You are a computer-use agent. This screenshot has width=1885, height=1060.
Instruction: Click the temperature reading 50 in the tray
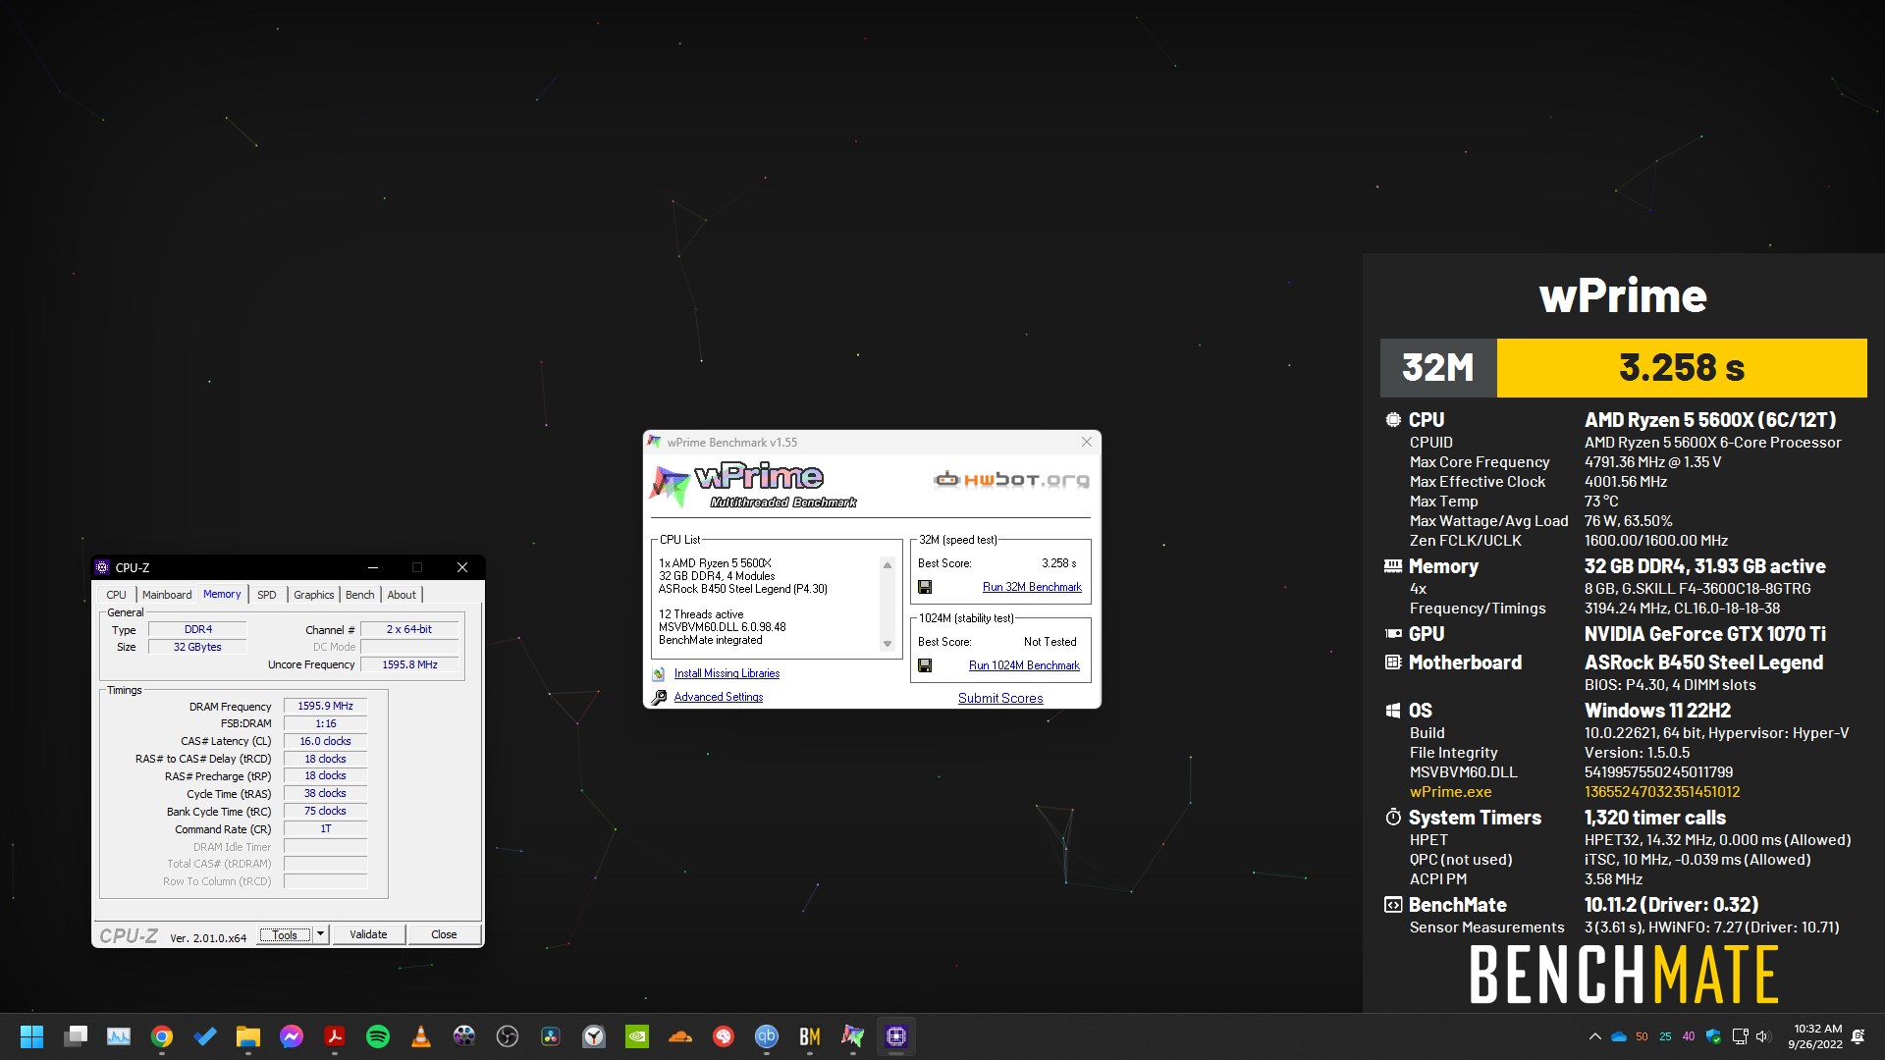[1642, 1036]
